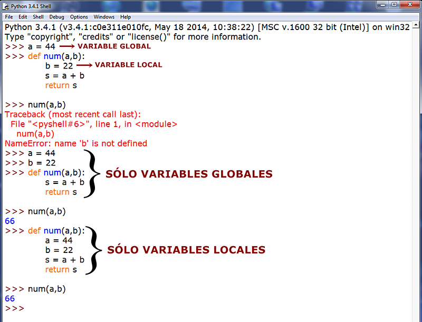This screenshot has height=322, width=422.
Task: Click the first output value 66
Action: coord(9,221)
